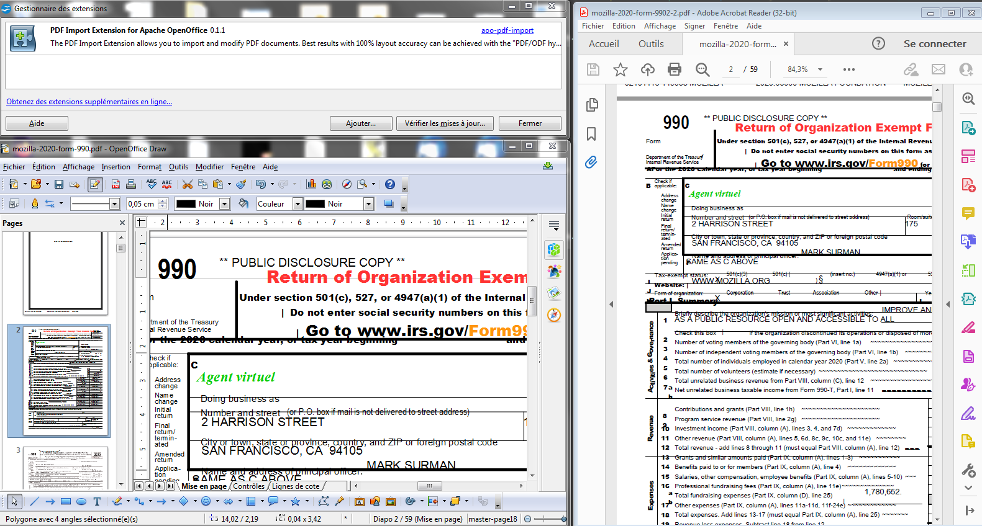982x526 pixels.
Task: Toggle spelling autocheck ABC icon
Action: tap(166, 184)
